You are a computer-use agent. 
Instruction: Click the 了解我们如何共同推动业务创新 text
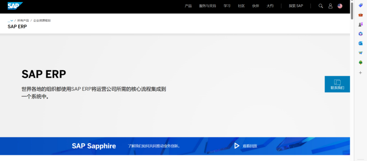[x=154, y=146]
